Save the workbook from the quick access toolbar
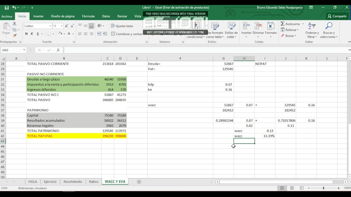Viewport: 351px width, 197px height. point(7,8)
